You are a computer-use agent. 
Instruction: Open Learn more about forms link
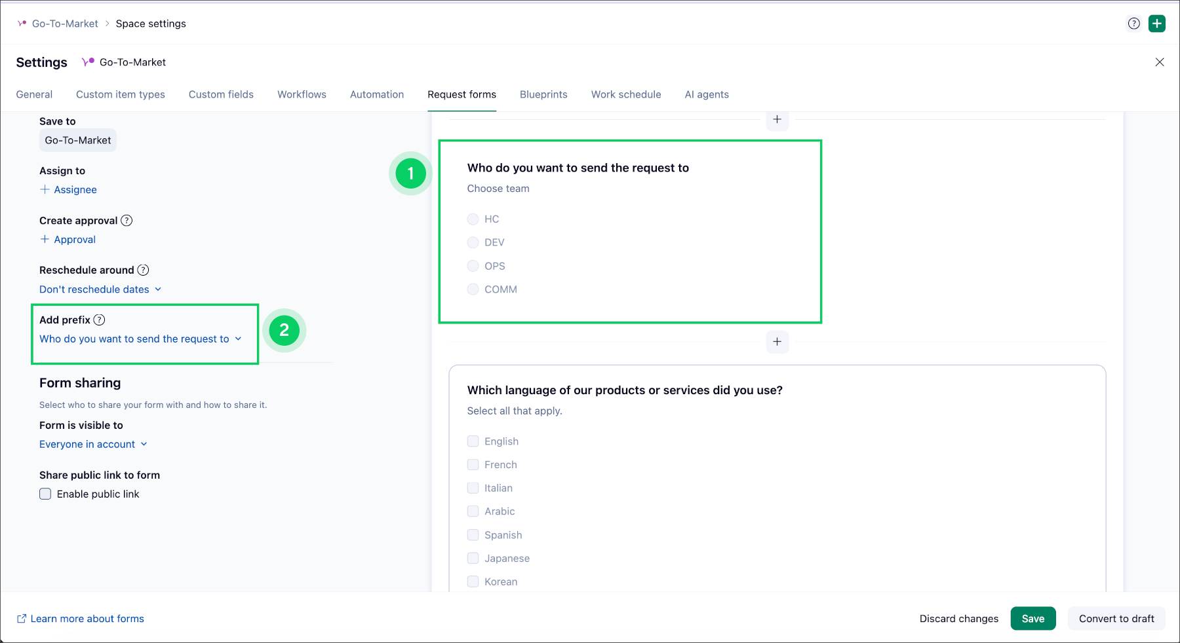click(x=87, y=618)
